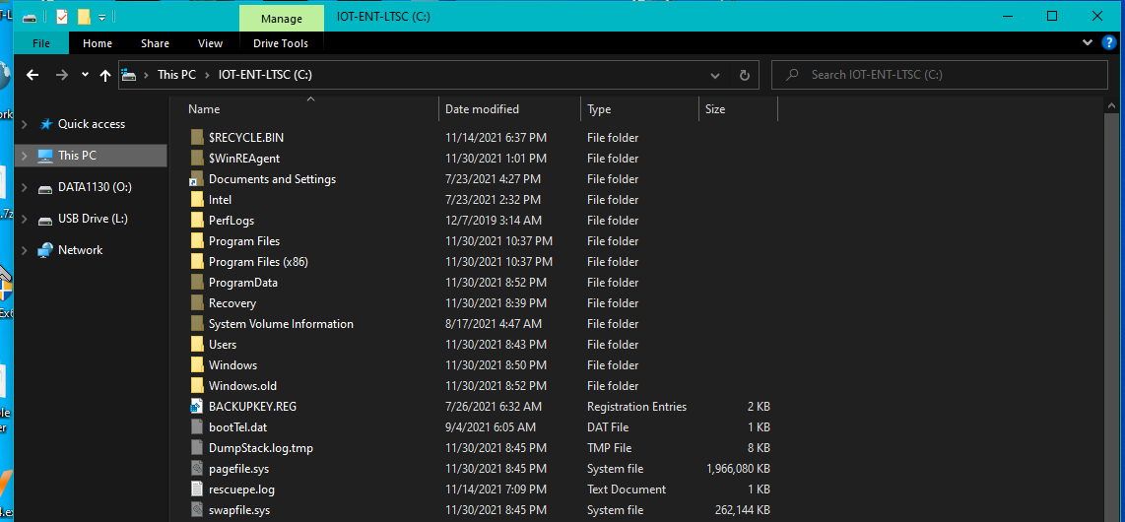
Task: Expand the DATA1130 (O:) tree node
Action: (25, 187)
